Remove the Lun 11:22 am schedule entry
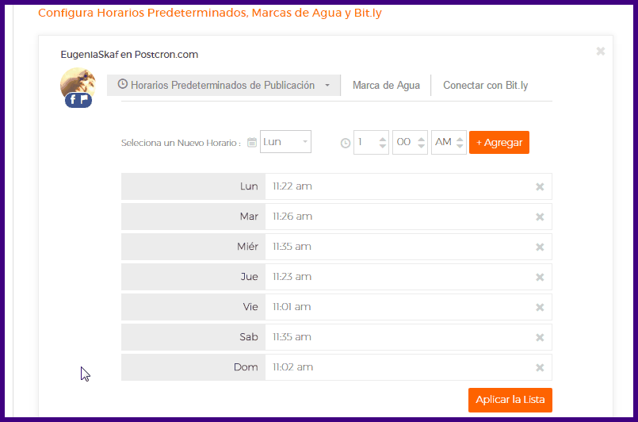 [540, 187]
